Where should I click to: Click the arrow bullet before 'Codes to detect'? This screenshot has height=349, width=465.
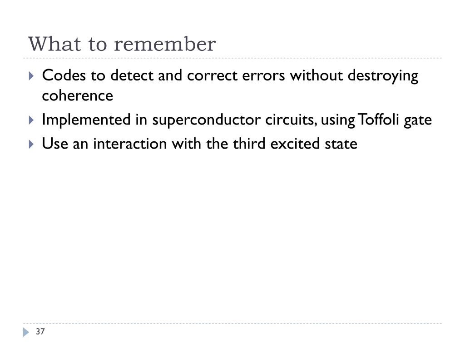[x=31, y=76]
